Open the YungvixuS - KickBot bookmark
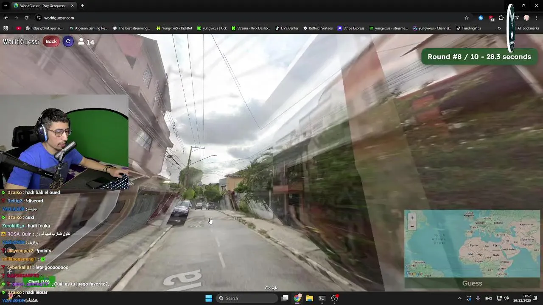543x305 pixels. point(174,28)
